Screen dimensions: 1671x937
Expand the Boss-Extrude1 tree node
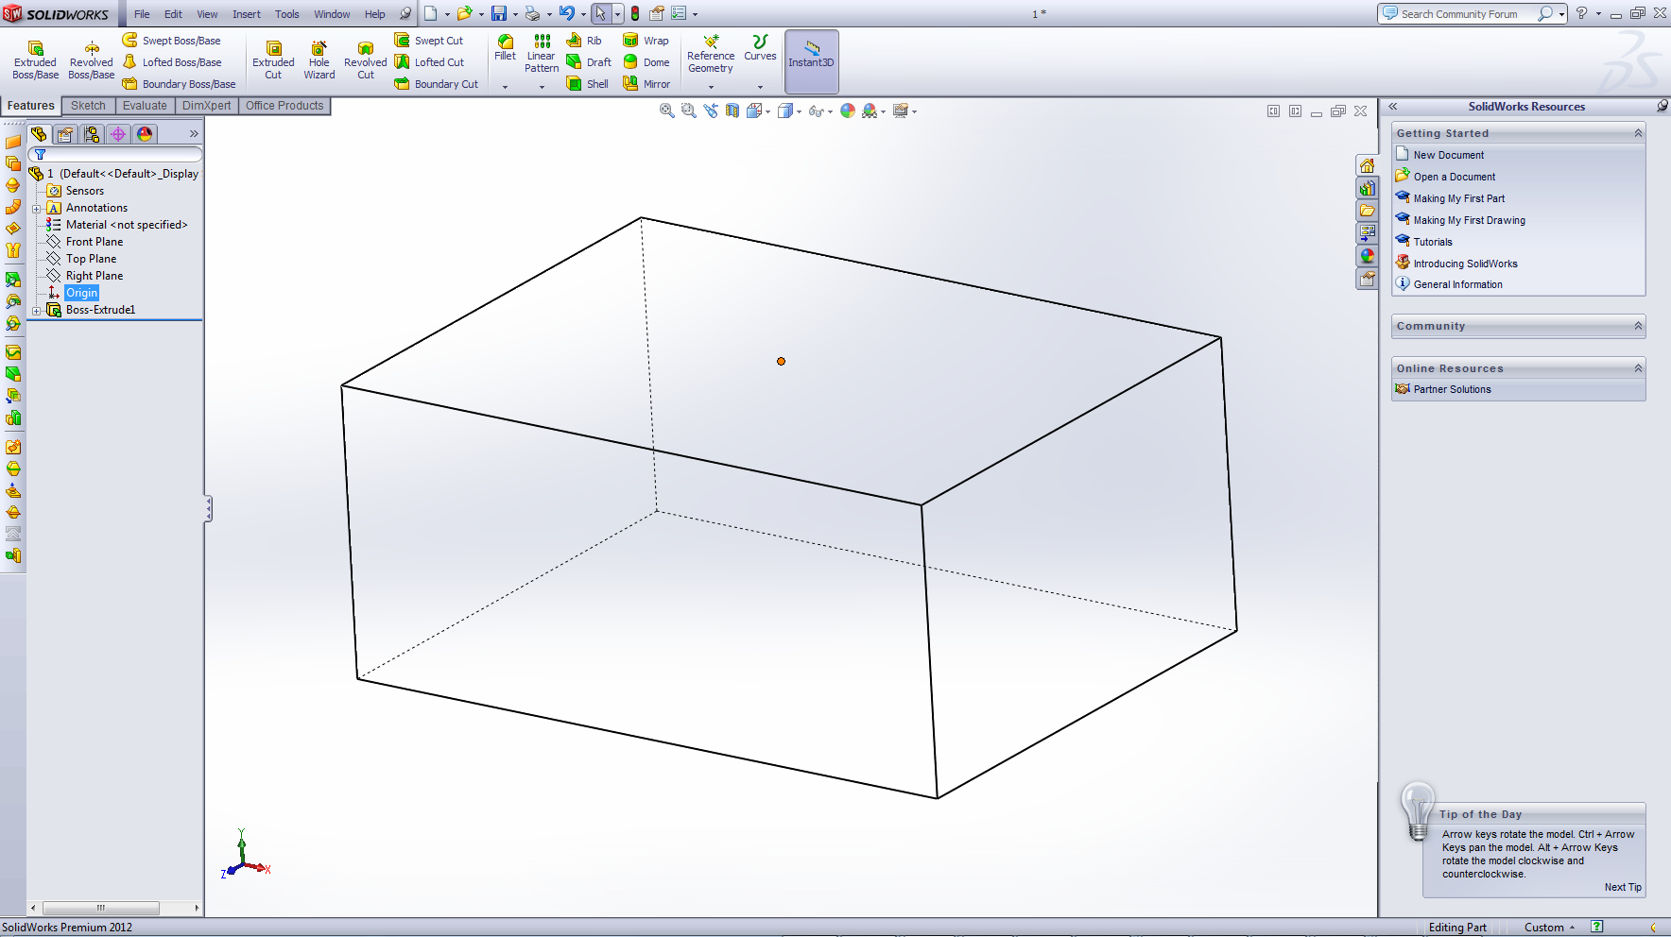(38, 310)
